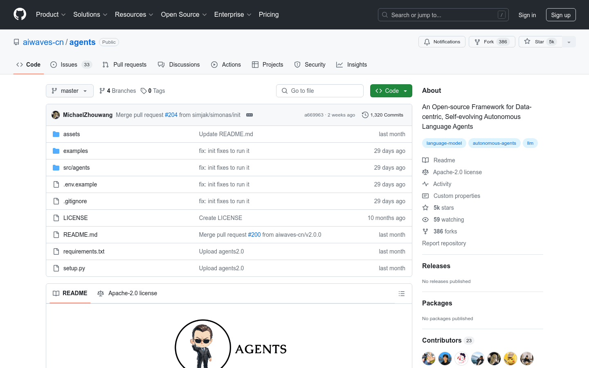The height and width of the screenshot is (368, 589).
Task: Open pull request #204 link
Action: click(x=171, y=115)
